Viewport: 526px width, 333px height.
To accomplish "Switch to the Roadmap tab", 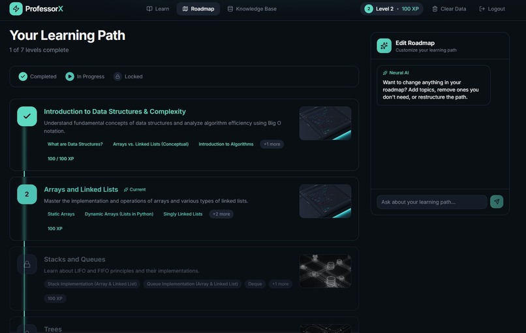I will [198, 8].
